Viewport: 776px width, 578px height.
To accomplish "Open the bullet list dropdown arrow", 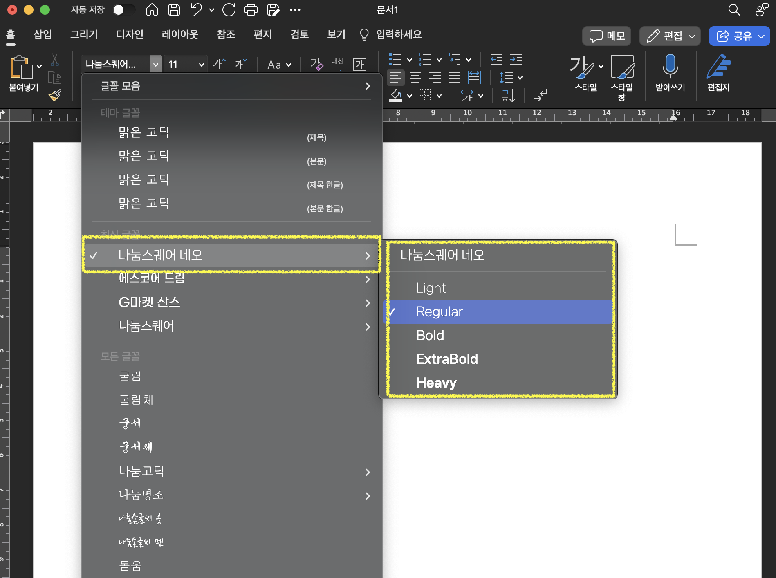I will click(x=409, y=60).
